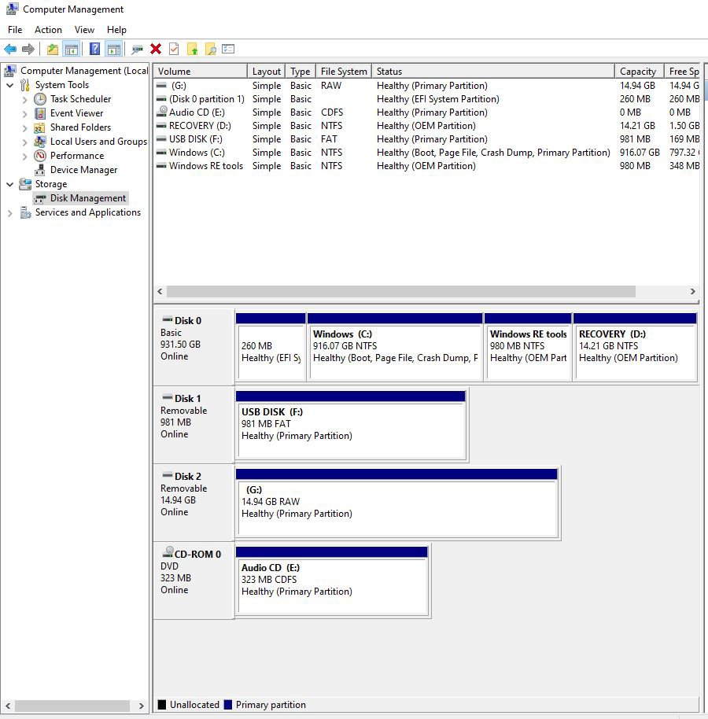
Task: Expand the Shared Folders node
Action: (24, 128)
